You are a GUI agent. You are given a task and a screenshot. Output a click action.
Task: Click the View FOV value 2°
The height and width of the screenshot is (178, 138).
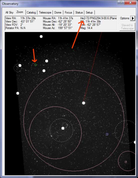(22, 25)
